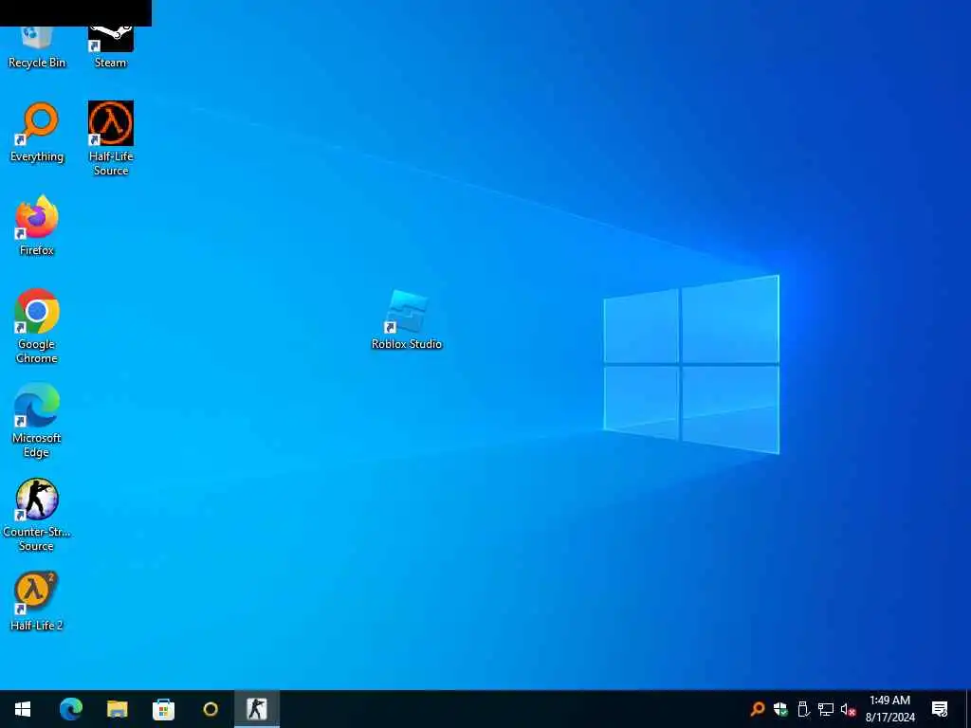The height and width of the screenshot is (728, 971).
Task: Select the Recycle Bin desktop icon
Action: [x=37, y=47]
